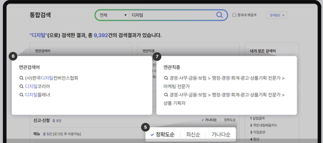Click magnifier icon beside 상품 기획자 job path
The image size is (323, 143).
(x=166, y=95)
